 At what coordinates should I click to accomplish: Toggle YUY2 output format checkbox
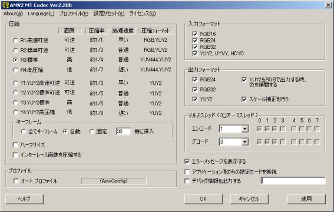pyautogui.click(x=195, y=100)
